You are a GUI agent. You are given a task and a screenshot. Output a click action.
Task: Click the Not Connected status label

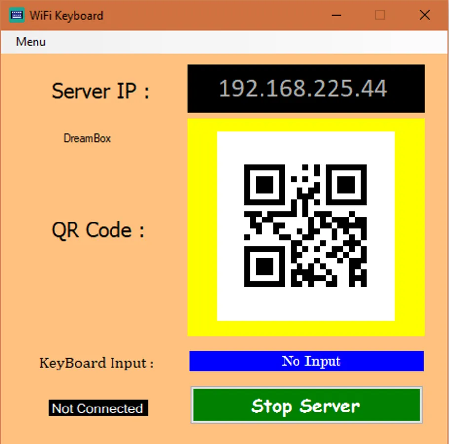(x=98, y=408)
